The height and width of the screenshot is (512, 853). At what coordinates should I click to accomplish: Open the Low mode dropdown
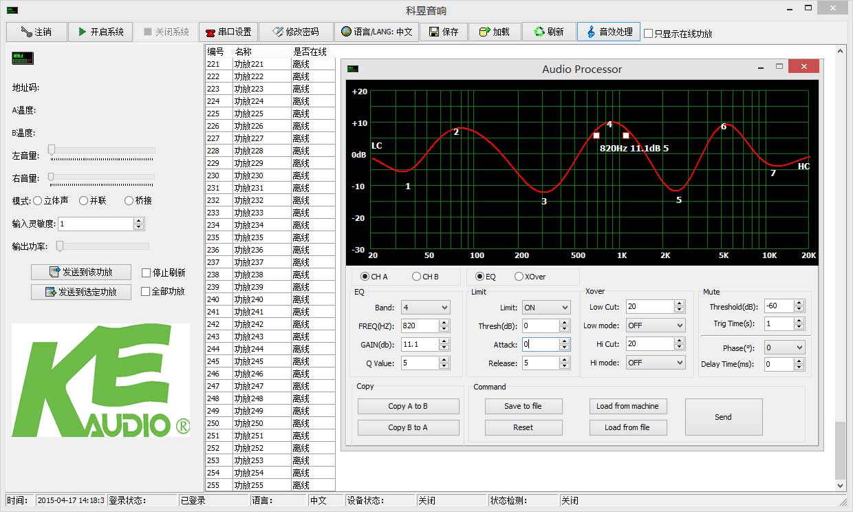656,326
